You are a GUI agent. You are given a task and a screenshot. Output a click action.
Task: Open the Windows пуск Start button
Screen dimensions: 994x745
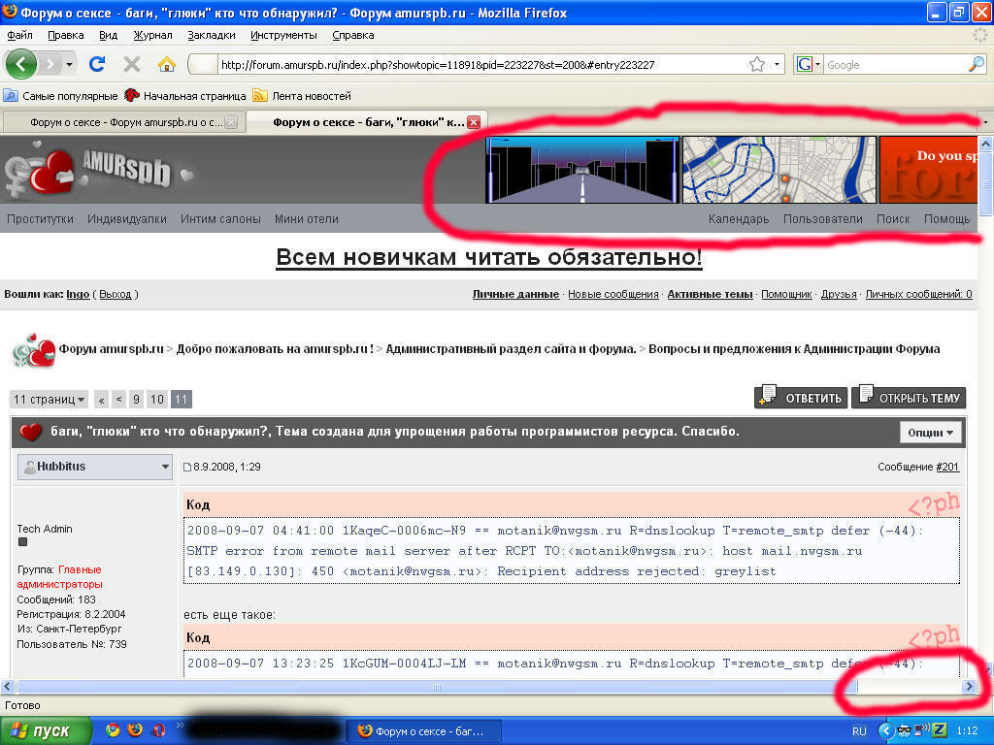(x=46, y=730)
